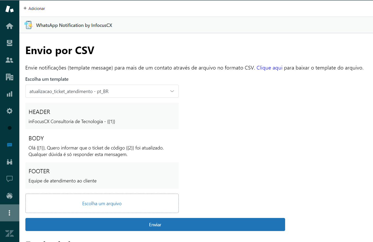The width and height of the screenshot is (373, 242).
Task: Click the three-dots more apps icon
Action: [10, 213]
